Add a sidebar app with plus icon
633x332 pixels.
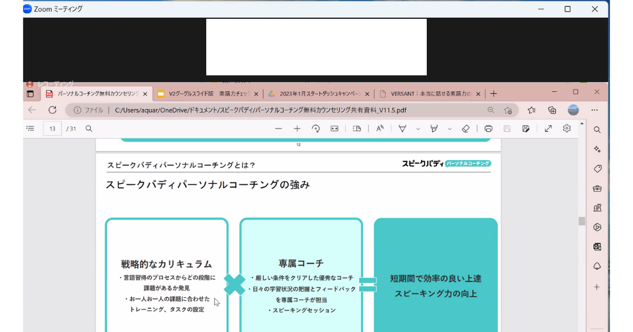(x=597, y=287)
